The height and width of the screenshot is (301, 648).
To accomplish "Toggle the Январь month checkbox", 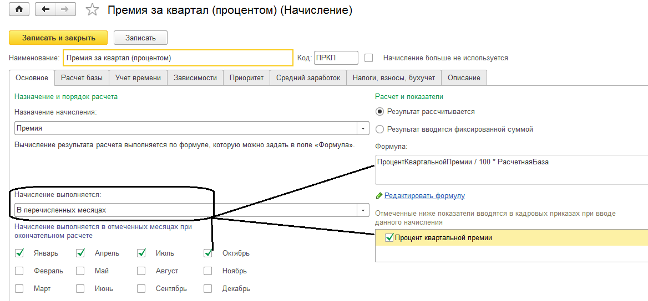I will pyautogui.click(x=20, y=253).
